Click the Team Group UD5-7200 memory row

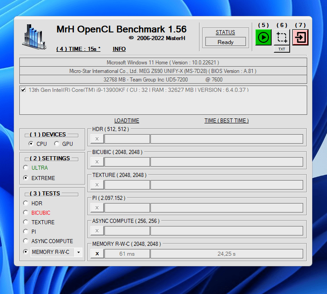pyautogui.click(x=163, y=79)
